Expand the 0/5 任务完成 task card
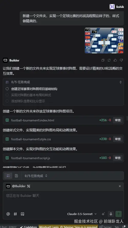 point(120,82)
